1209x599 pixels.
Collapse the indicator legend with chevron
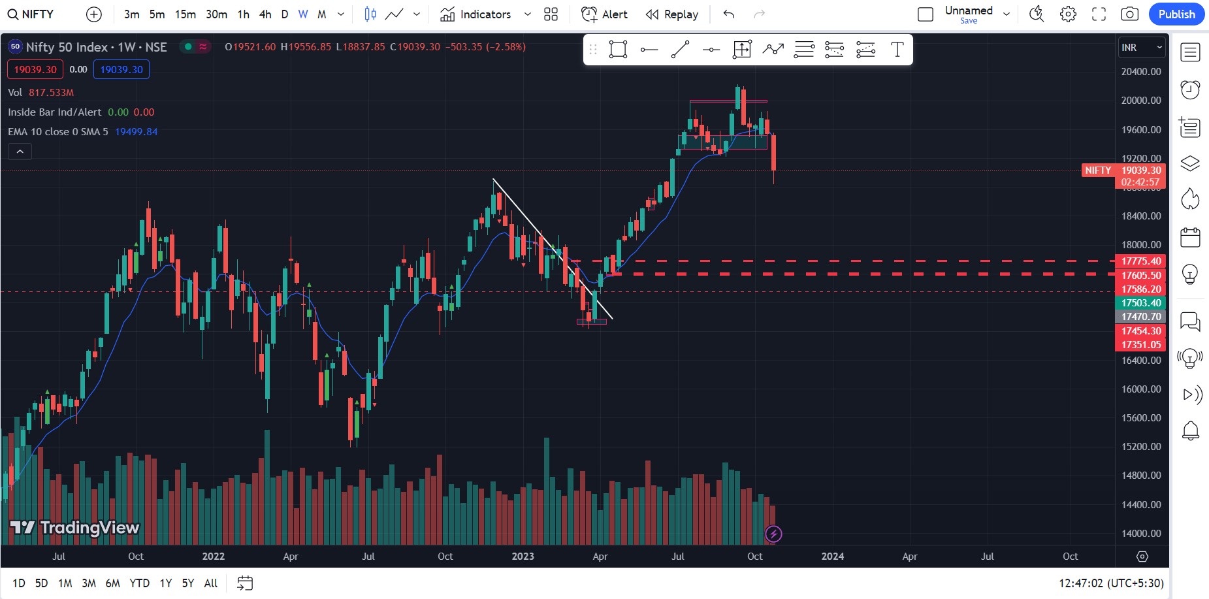coord(20,152)
